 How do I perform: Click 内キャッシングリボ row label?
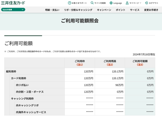point(27,105)
